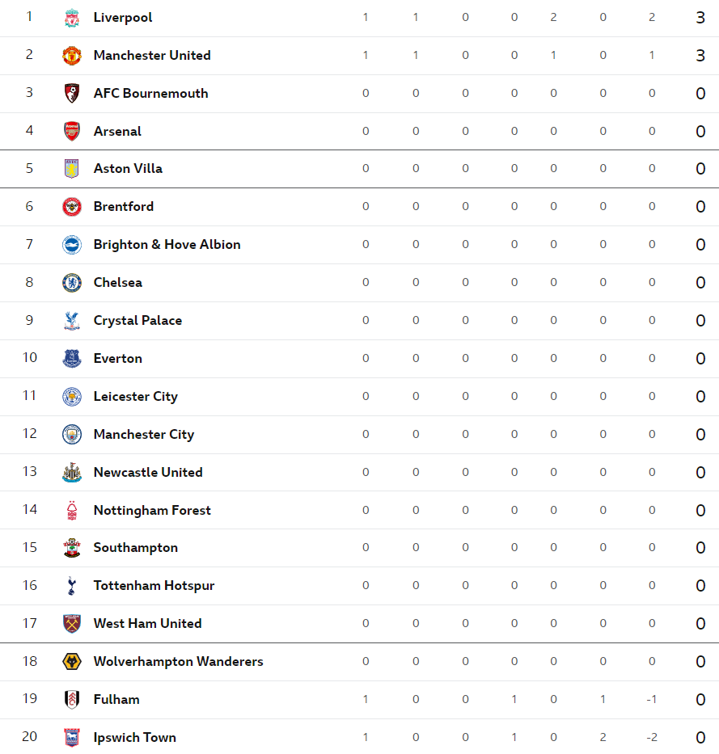This screenshot has height=754, width=719.
Task: Click the Chelsea club crest
Action: tap(72, 283)
